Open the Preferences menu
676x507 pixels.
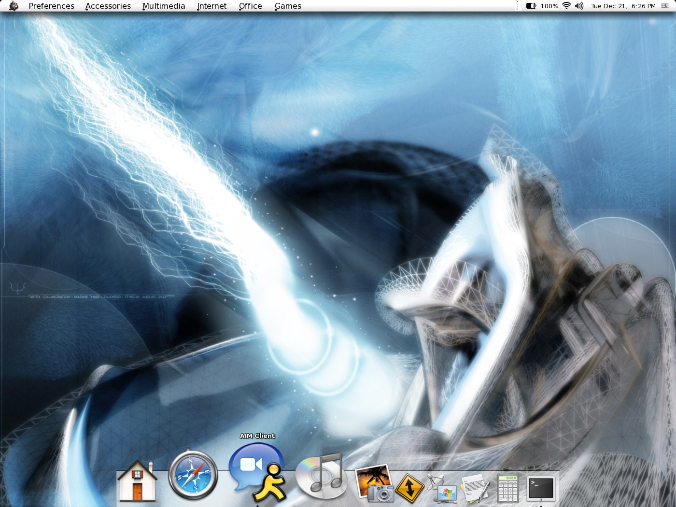(x=51, y=6)
